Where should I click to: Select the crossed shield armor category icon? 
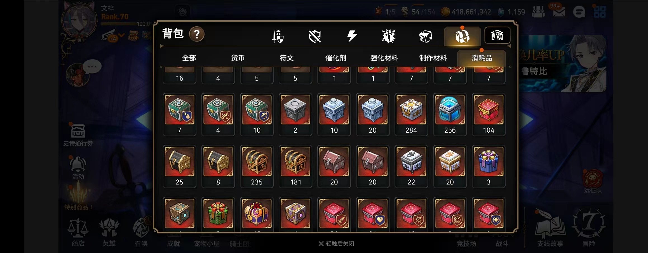pos(315,36)
